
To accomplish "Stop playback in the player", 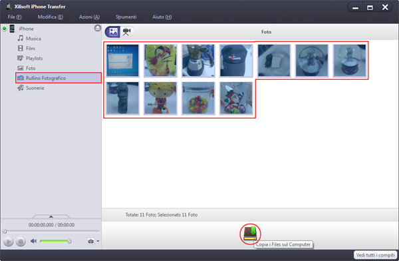I will tap(21, 242).
